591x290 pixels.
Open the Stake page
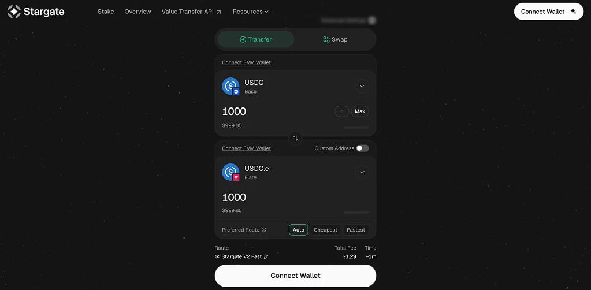tap(106, 12)
